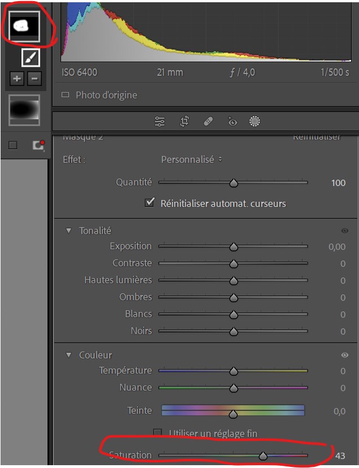Open the Effet Personnalisé dropdown
This screenshot has height=468, width=359.
coord(191,160)
